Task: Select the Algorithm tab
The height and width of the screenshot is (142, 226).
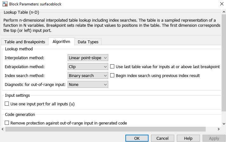Action: (61, 42)
